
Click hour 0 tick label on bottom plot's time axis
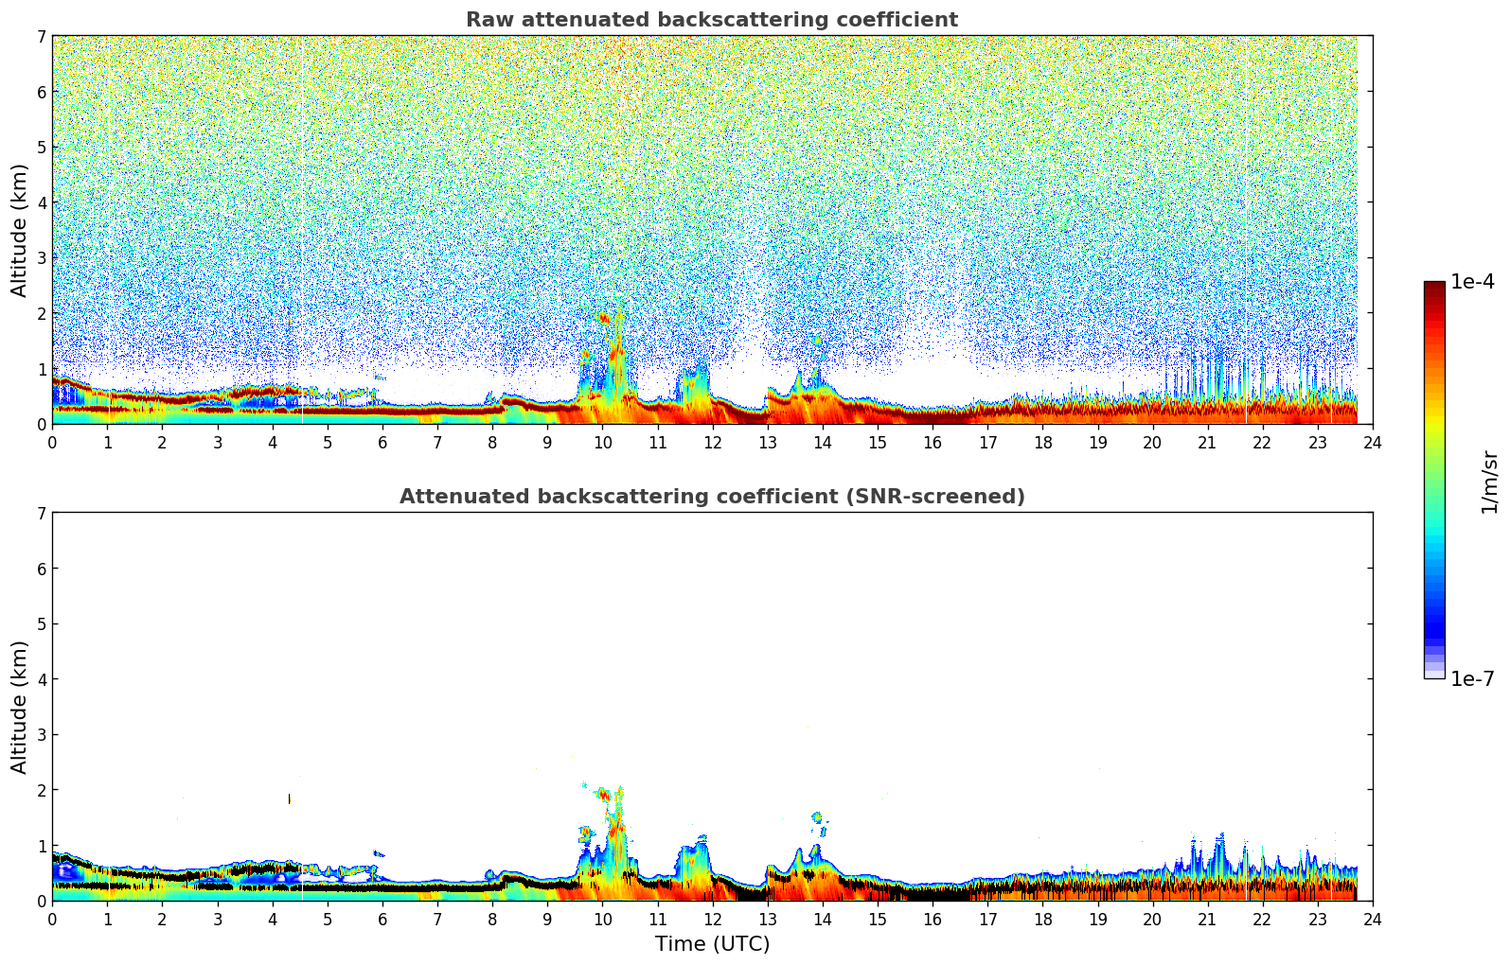click(x=52, y=919)
